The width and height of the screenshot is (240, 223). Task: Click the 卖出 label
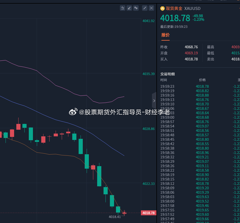[210, 59]
